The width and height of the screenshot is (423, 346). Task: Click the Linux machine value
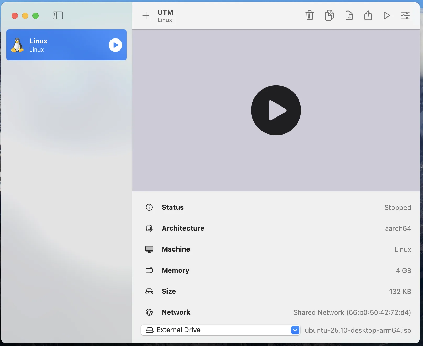[x=403, y=249]
